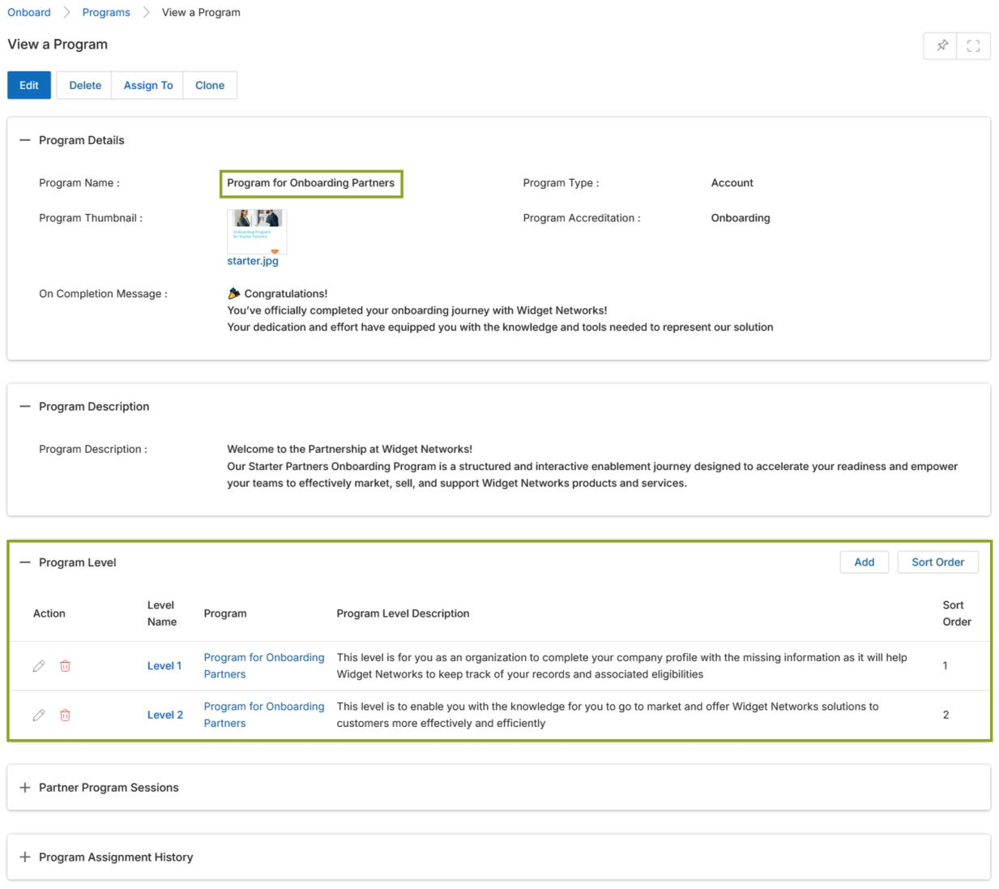
Task: Click the 'Congratulations!' completion message line
Action: click(278, 294)
